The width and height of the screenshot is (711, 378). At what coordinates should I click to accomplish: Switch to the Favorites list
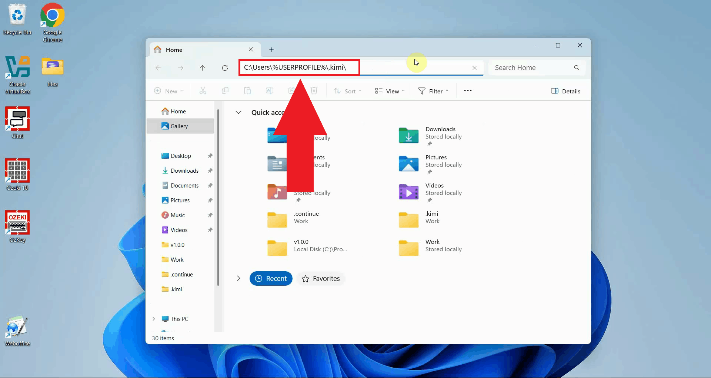321,278
